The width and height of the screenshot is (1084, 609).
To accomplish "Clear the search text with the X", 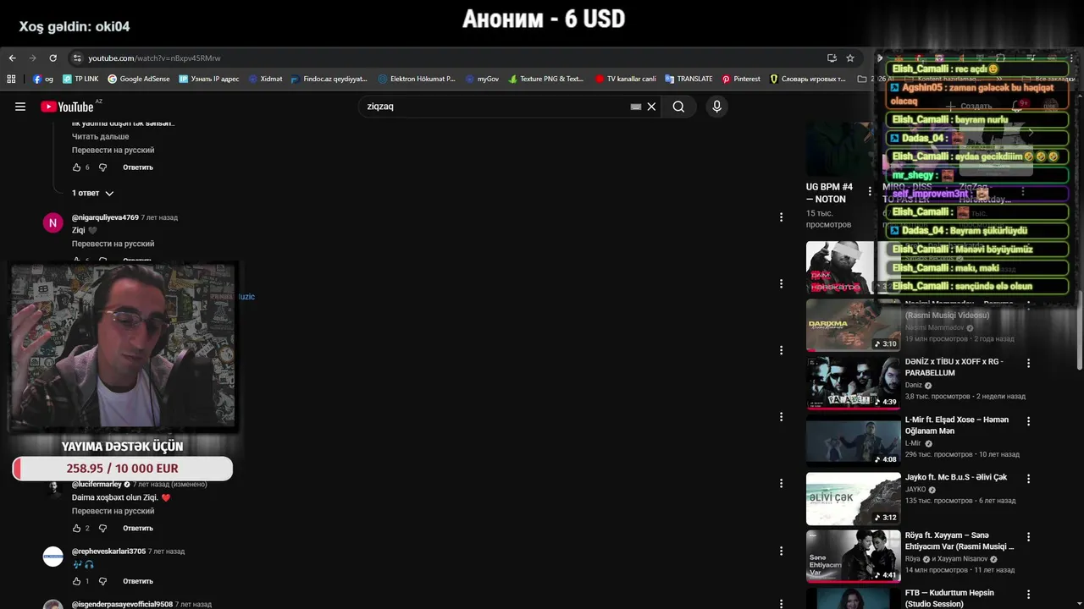I will 651,107.
